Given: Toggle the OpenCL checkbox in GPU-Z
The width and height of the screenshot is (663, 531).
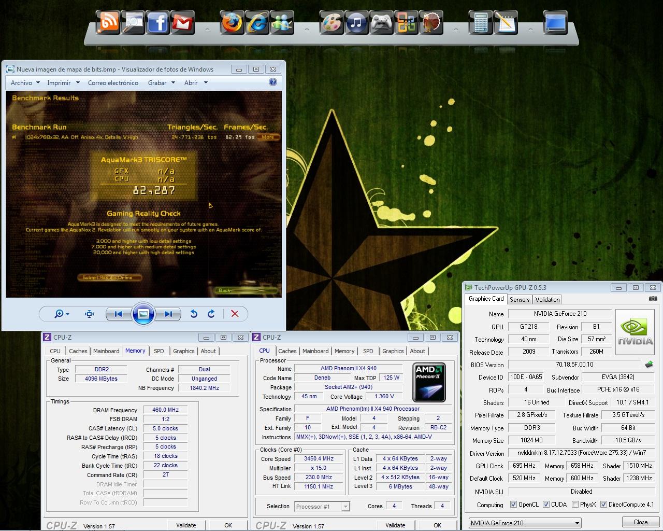Looking at the screenshot, I should [513, 505].
